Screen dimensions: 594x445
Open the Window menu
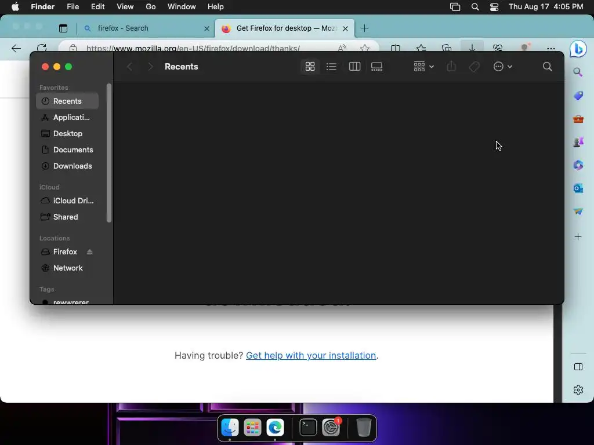tap(182, 7)
